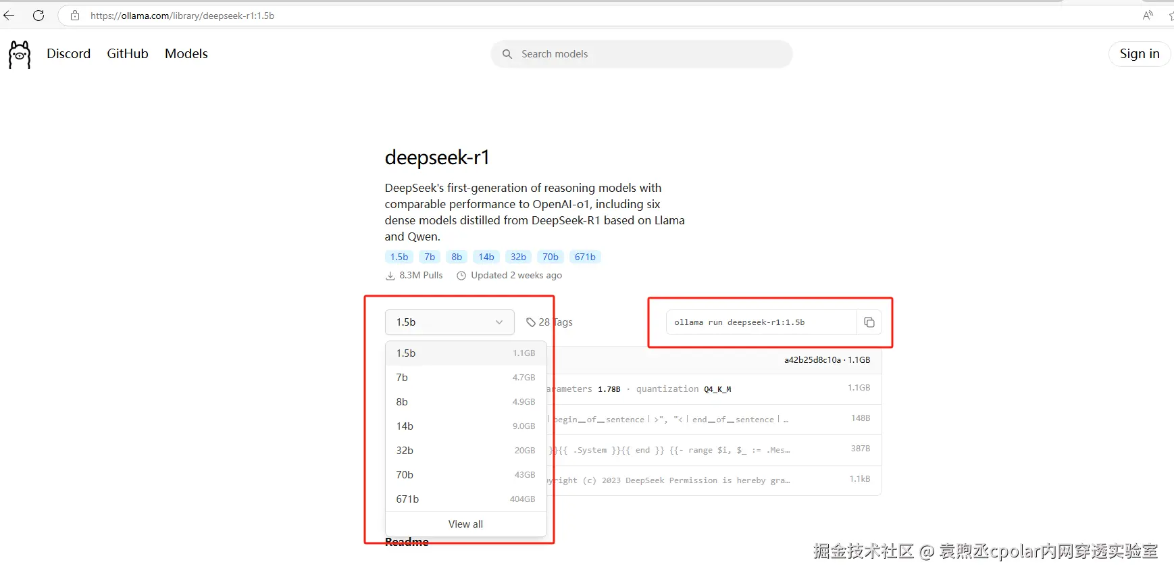Collapse the 1.5b version dropdown
Viewport: 1174px width, 577px height.
pyautogui.click(x=450, y=322)
